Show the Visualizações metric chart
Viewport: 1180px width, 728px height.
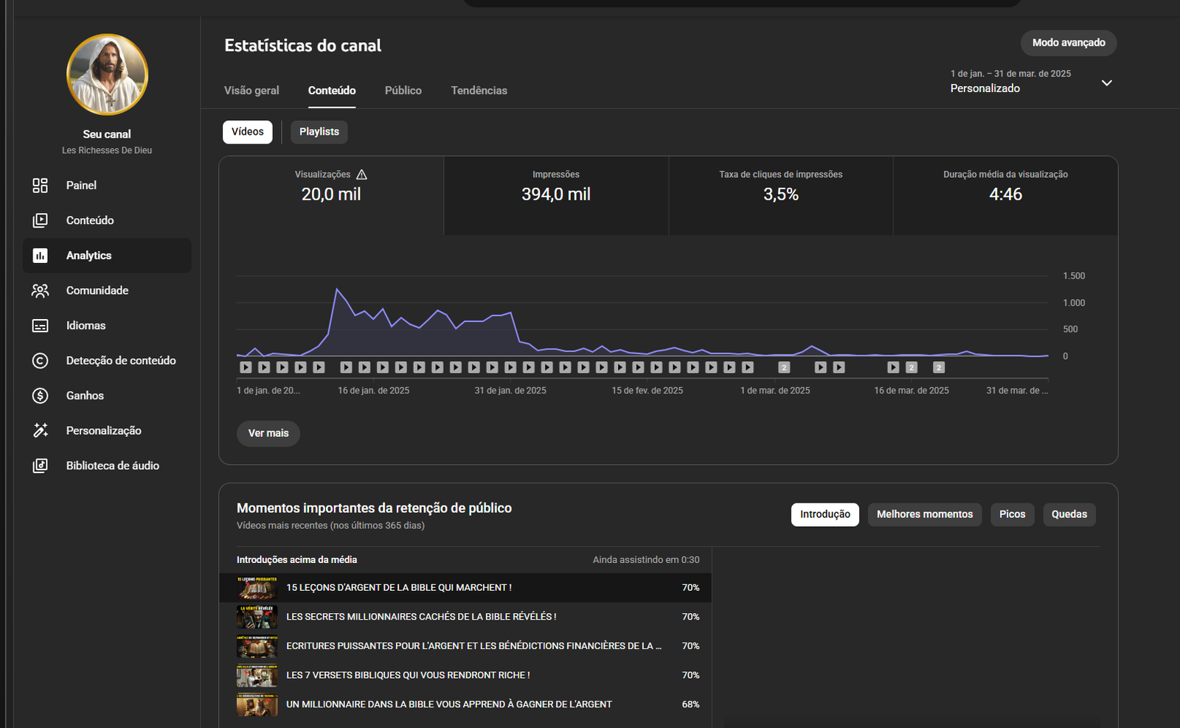tap(331, 196)
